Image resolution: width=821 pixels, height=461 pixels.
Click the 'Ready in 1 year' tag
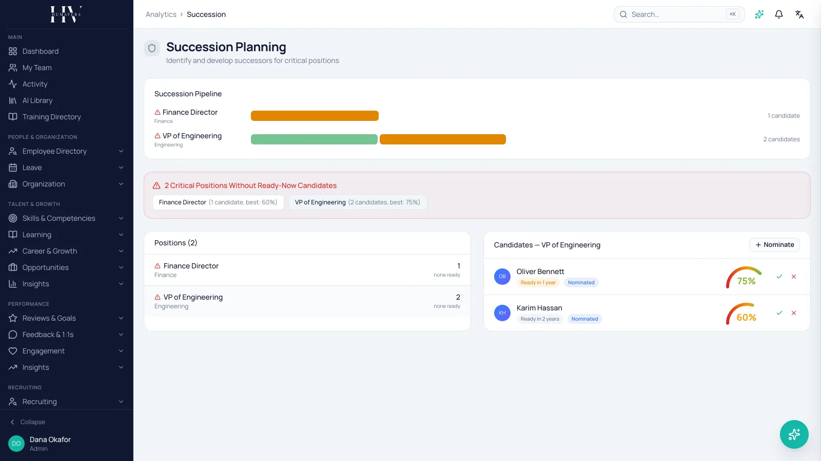tap(538, 283)
